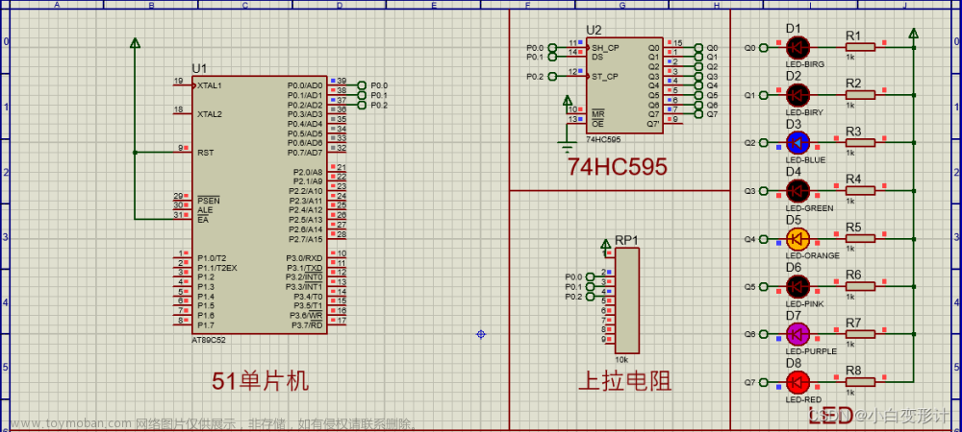
Task: Click the "XTAL2" pin label on U1
Action: point(209,114)
